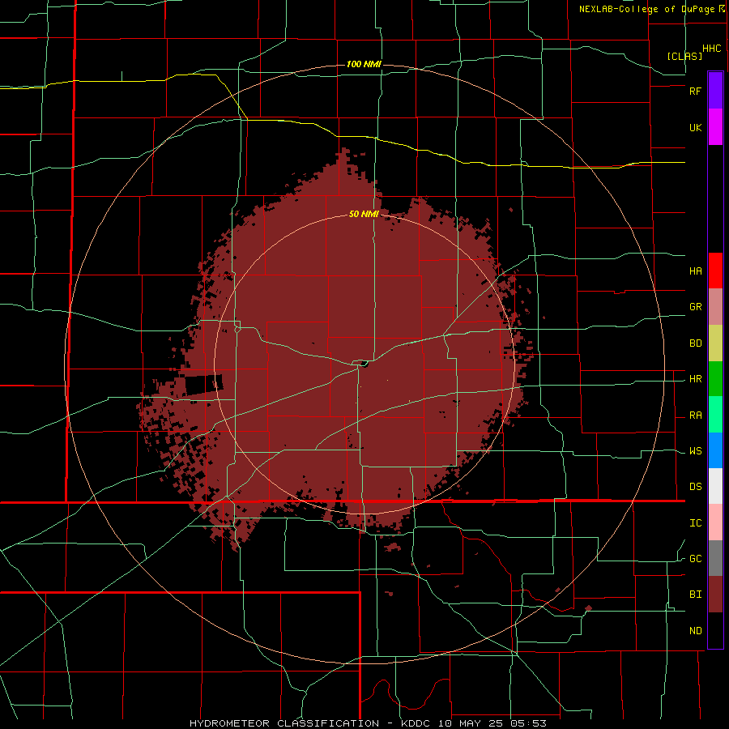This screenshot has width=729, height=729.
Task: Click the "RA" legend label
Action: tap(695, 416)
